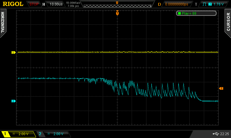Click the RIGOL logo

pos(13,4)
